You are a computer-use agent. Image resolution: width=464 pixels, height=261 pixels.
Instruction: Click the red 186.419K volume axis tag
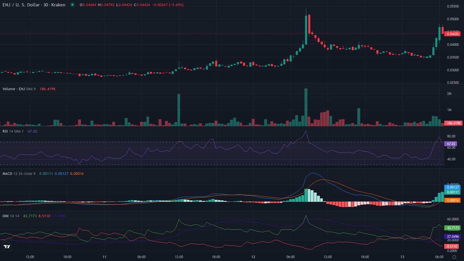tap(454, 123)
